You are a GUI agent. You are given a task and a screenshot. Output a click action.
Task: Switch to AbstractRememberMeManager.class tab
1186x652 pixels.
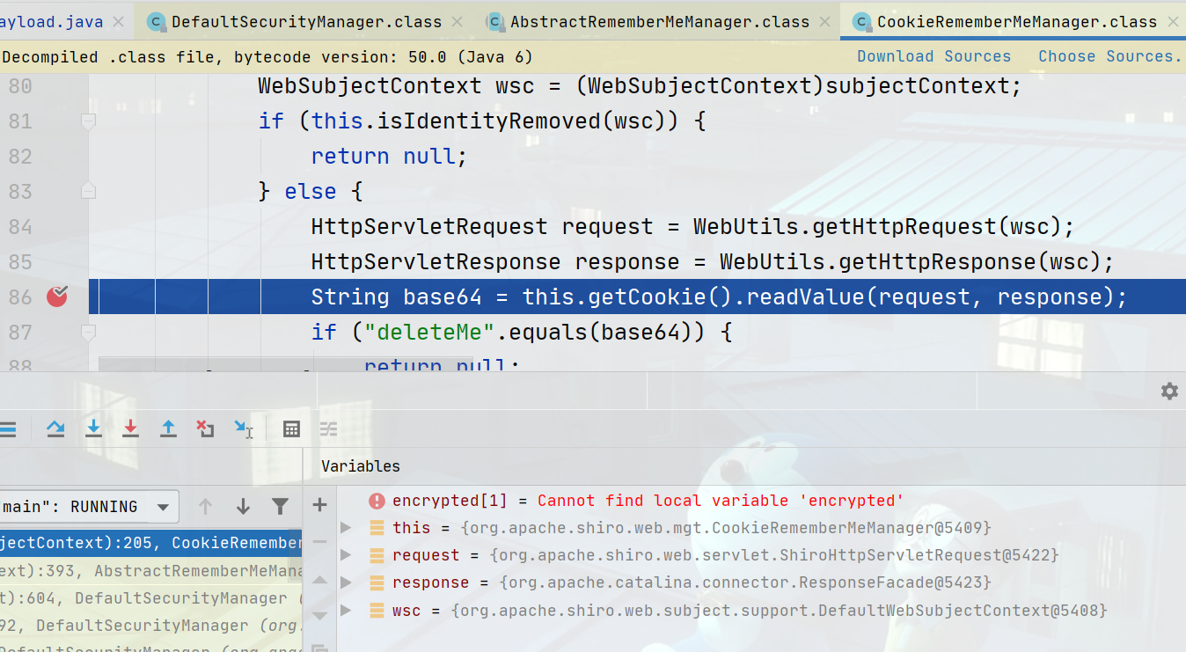[x=658, y=21]
